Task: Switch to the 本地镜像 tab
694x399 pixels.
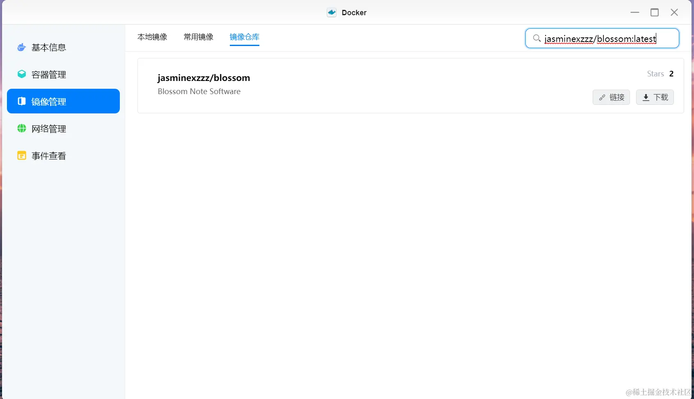Action: 152,37
